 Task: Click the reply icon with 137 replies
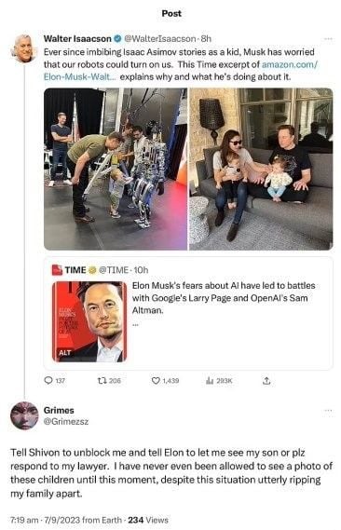(x=48, y=381)
